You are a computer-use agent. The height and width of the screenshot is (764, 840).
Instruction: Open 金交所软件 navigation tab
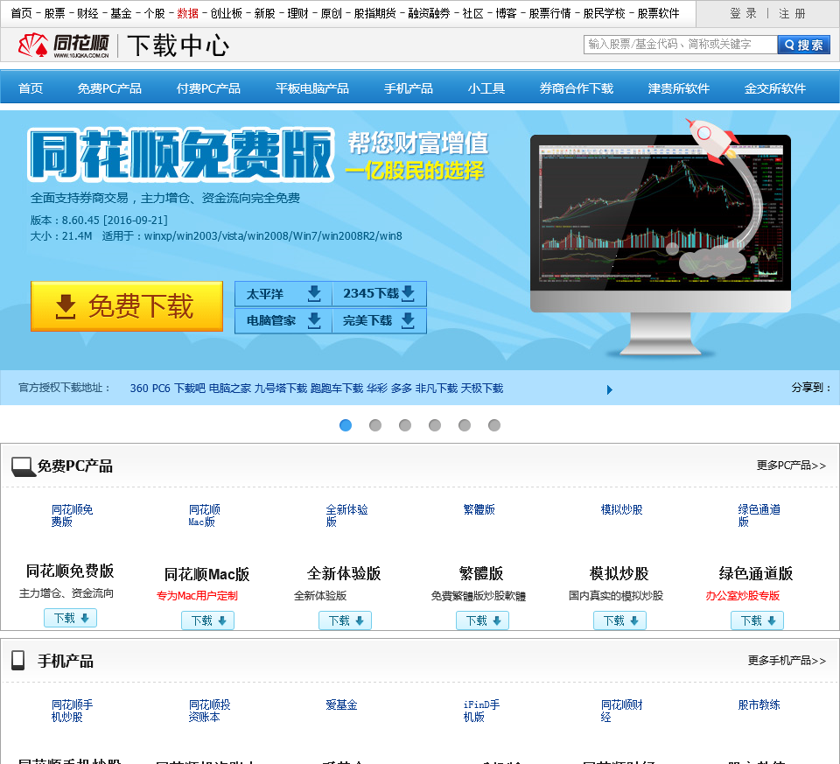pos(774,88)
